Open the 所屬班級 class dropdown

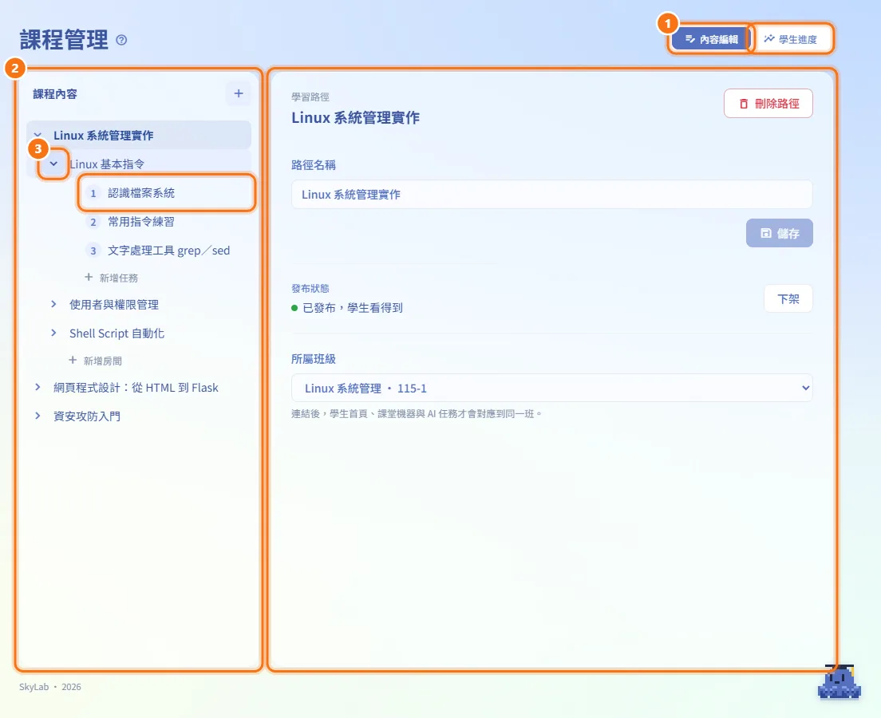pos(551,388)
